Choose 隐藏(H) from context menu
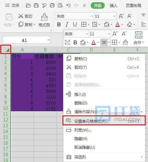 104,139
